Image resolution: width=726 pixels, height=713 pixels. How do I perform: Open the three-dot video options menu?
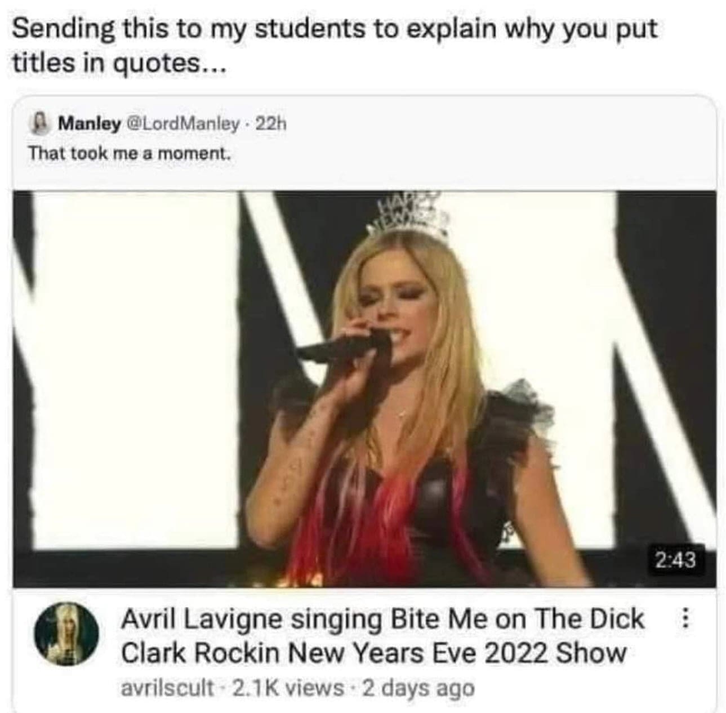[x=685, y=620]
